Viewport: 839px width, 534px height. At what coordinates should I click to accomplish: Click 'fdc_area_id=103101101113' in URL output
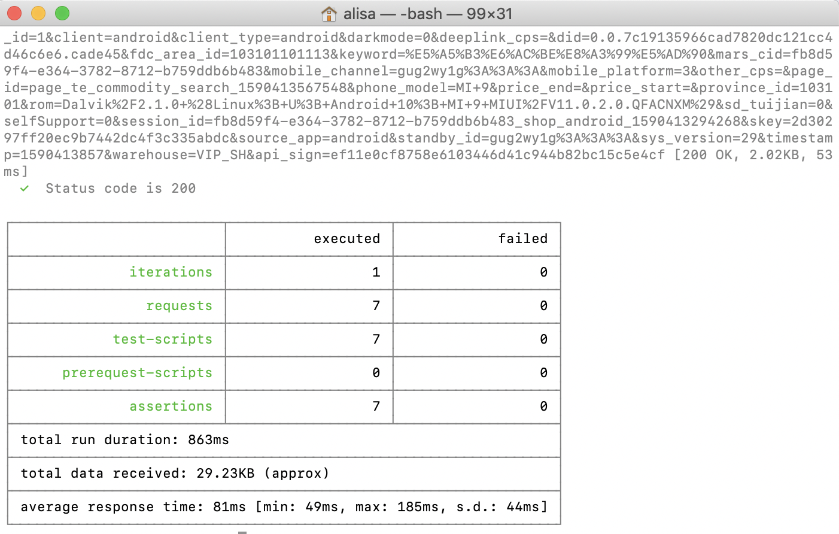point(230,54)
